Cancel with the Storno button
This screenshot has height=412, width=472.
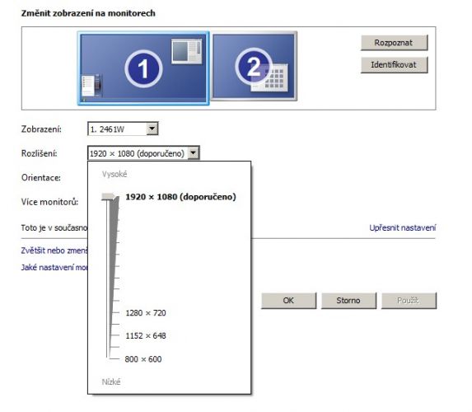pyautogui.click(x=348, y=301)
